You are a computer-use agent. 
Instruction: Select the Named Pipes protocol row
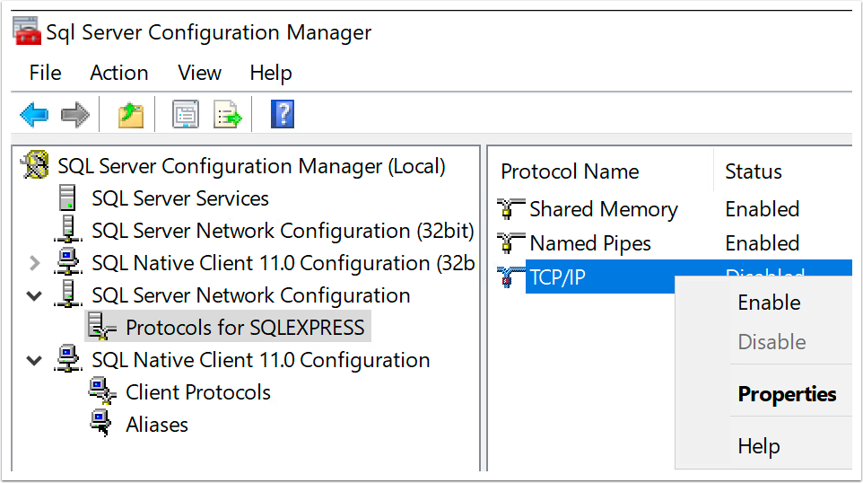coord(675,243)
